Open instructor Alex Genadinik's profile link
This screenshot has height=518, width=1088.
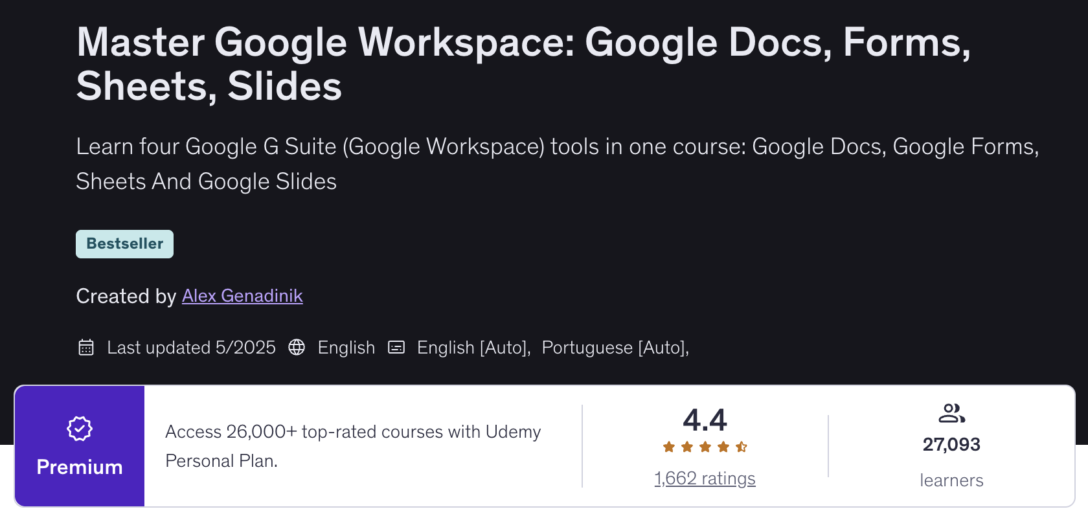(x=242, y=296)
